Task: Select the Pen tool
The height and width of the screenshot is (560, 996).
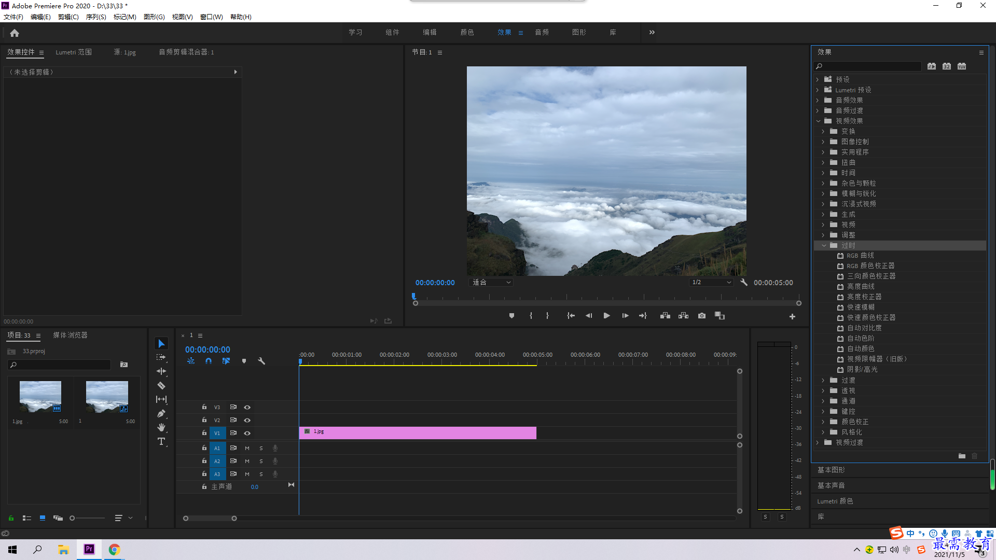Action: pyautogui.click(x=161, y=413)
